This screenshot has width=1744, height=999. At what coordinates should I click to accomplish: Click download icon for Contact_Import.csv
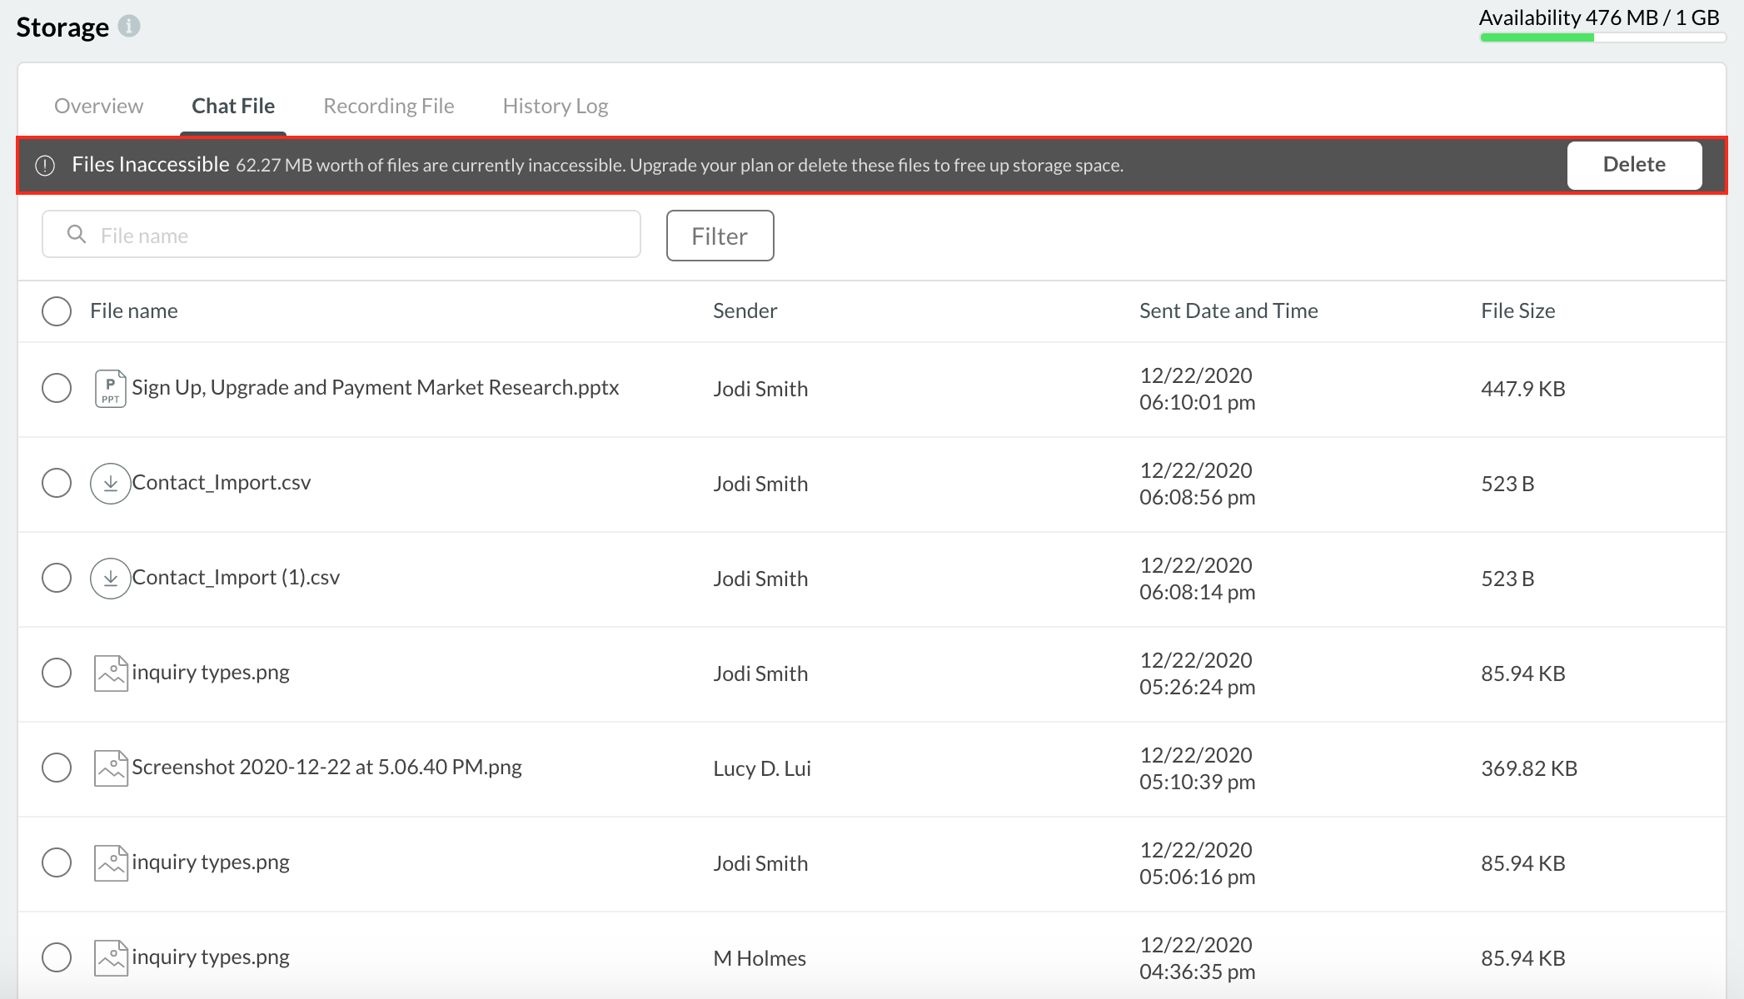coord(110,483)
